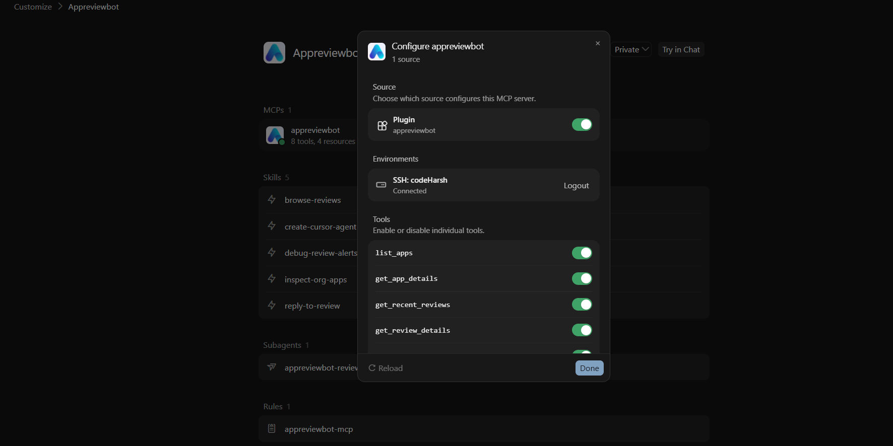Disable the get_review_details tool
This screenshot has height=446, width=893.
point(582,330)
